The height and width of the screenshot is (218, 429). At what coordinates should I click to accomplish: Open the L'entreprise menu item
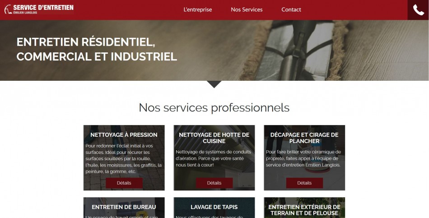197,9
